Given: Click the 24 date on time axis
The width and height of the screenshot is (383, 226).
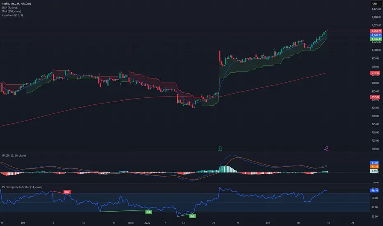Looking at the screenshot, I should click(353, 223).
